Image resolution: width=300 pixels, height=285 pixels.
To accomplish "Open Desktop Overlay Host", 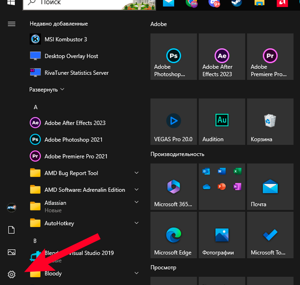I will [x=84, y=56].
